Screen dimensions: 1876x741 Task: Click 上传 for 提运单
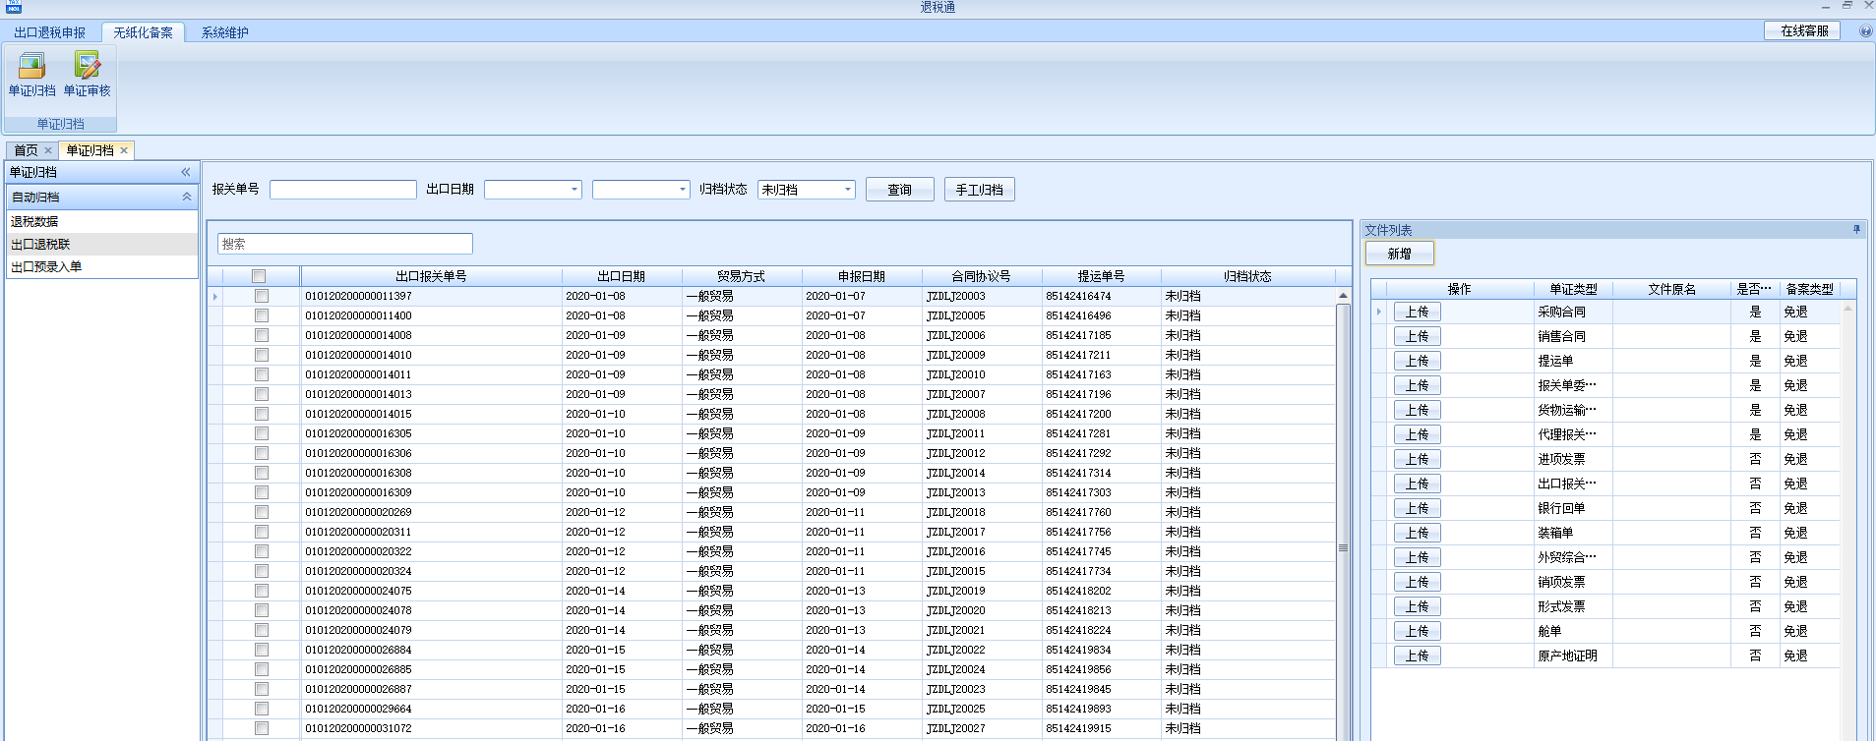click(1418, 361)
